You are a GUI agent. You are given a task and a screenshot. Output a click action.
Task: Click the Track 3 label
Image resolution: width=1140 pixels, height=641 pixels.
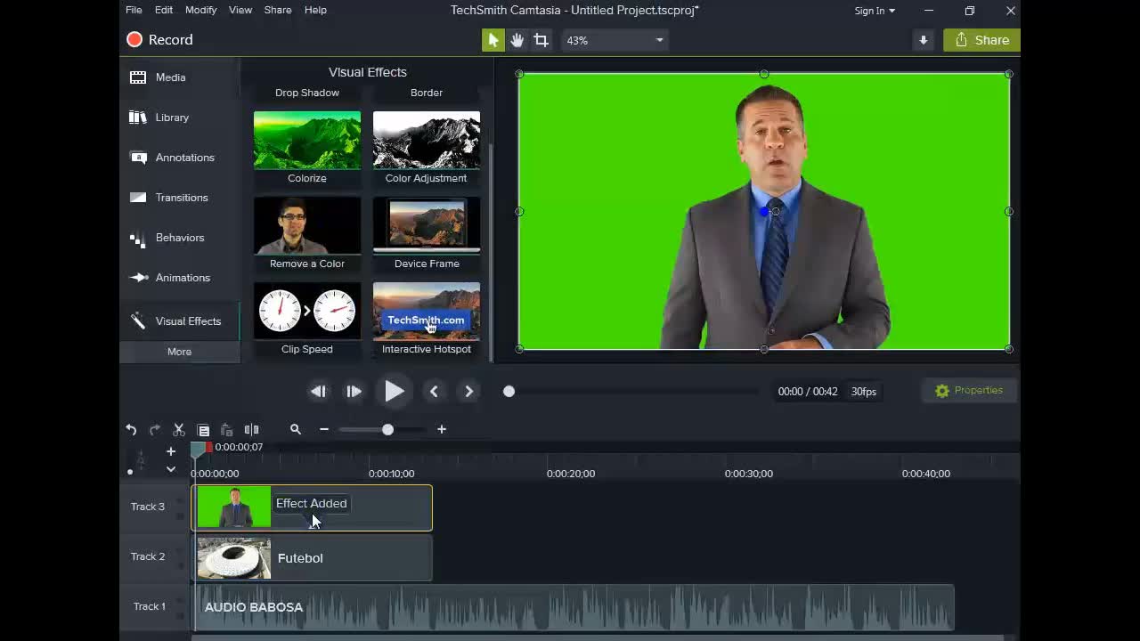coord(148,507)
